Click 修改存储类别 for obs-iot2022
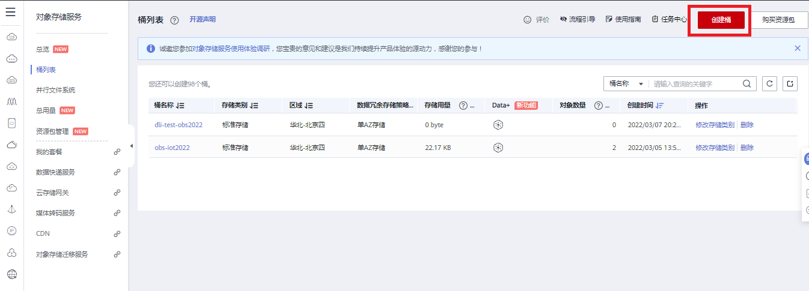Image resolution: width=809 pixels, height=291 pixels. [x=715, y=148]
